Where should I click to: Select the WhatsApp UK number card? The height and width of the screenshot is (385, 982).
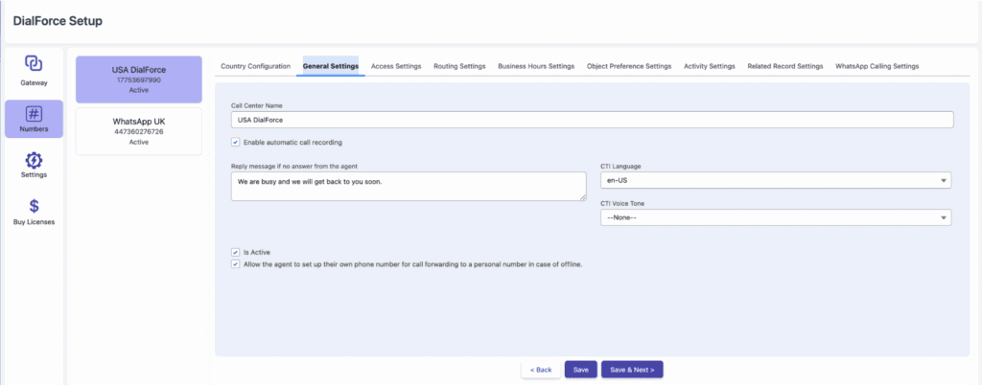pos(139,131)
